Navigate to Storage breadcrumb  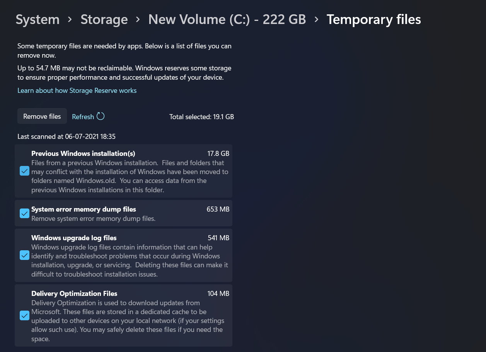[104, 19]
